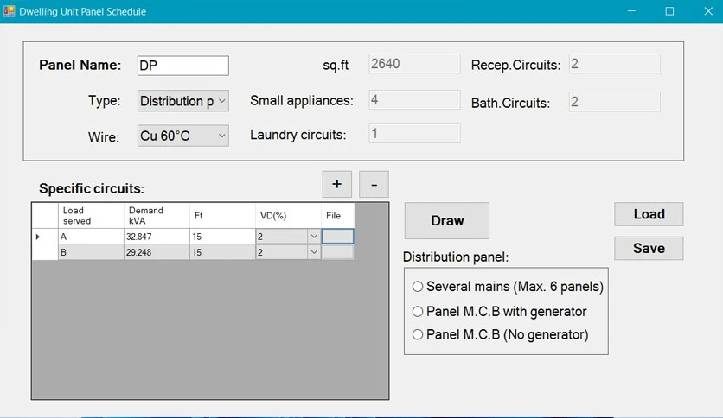Click the Load served cell containing A

click(x=91, y=236)
